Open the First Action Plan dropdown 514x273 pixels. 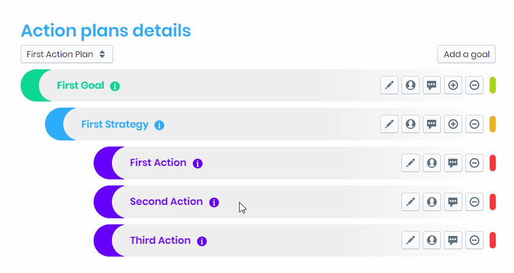coord(67,54)
